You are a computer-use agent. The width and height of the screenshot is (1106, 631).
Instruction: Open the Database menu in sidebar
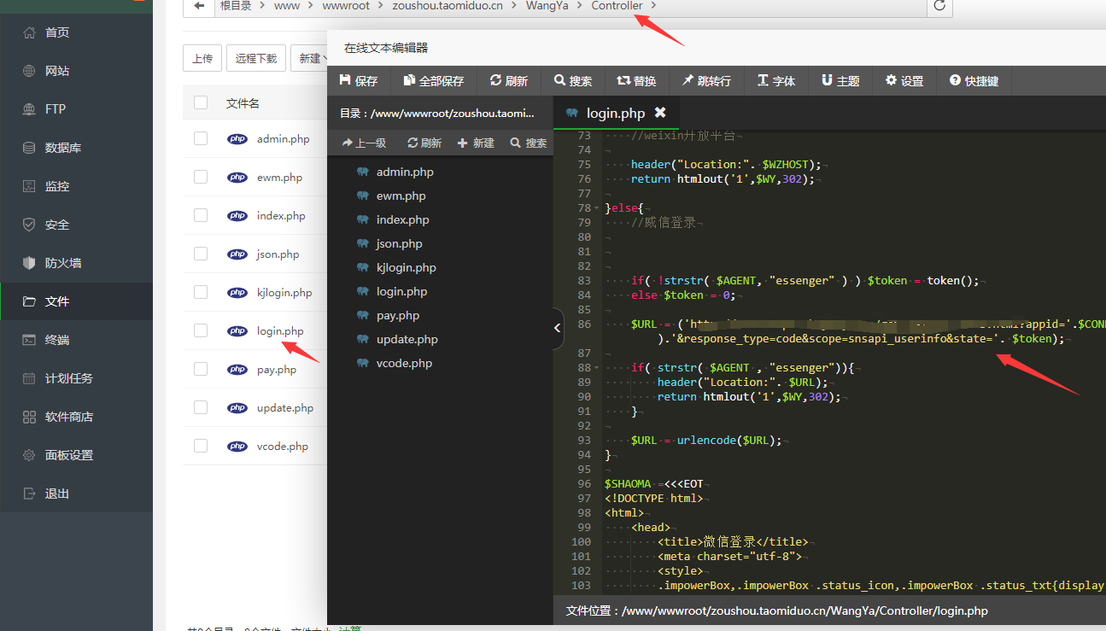point(63,148)
